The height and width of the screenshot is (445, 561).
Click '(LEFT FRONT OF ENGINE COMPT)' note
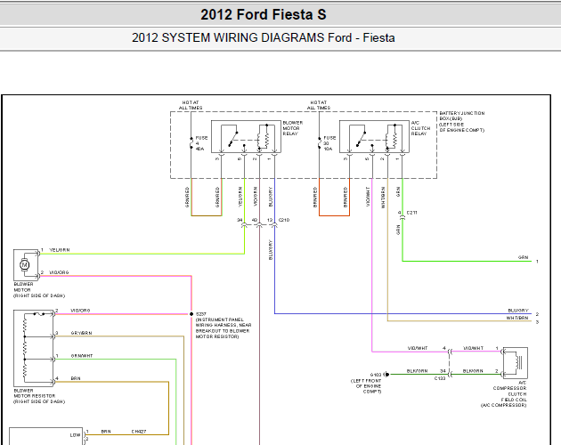(x=366, y=386)
